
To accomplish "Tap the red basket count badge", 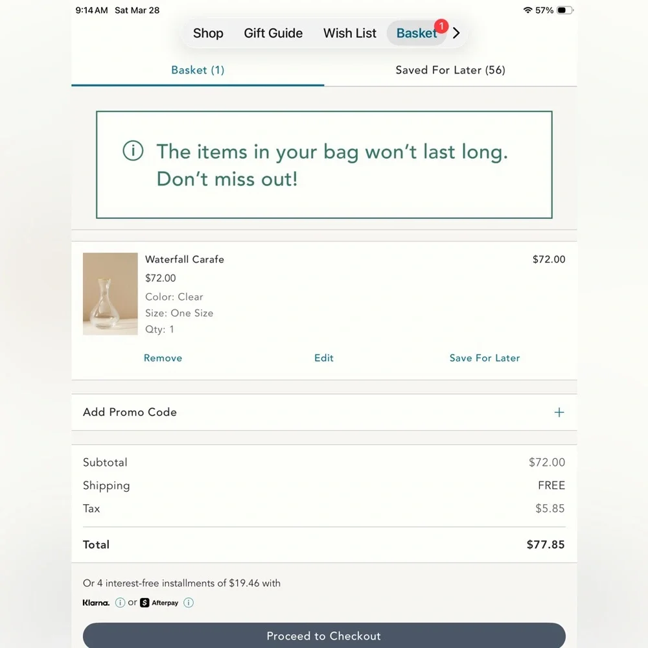I will pos(441,26).
